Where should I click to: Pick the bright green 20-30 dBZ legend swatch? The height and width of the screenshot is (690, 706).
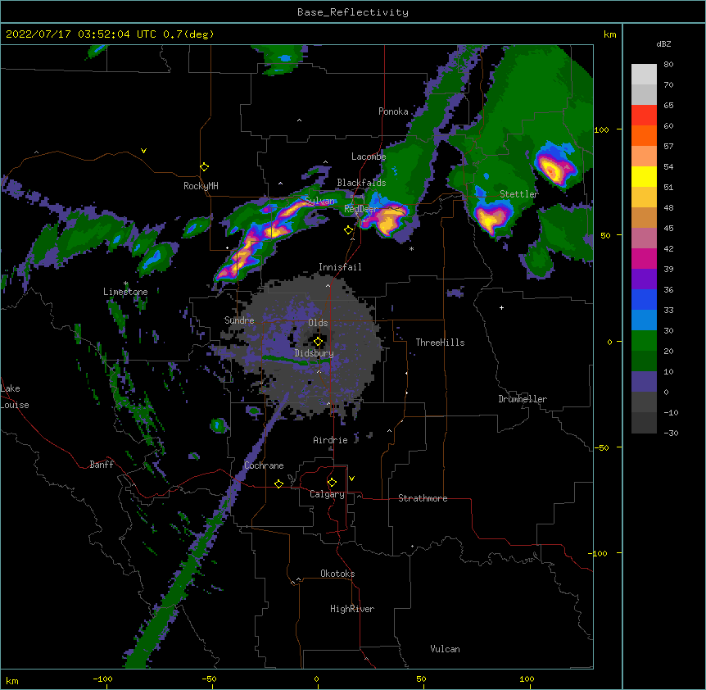coord(644,341)
